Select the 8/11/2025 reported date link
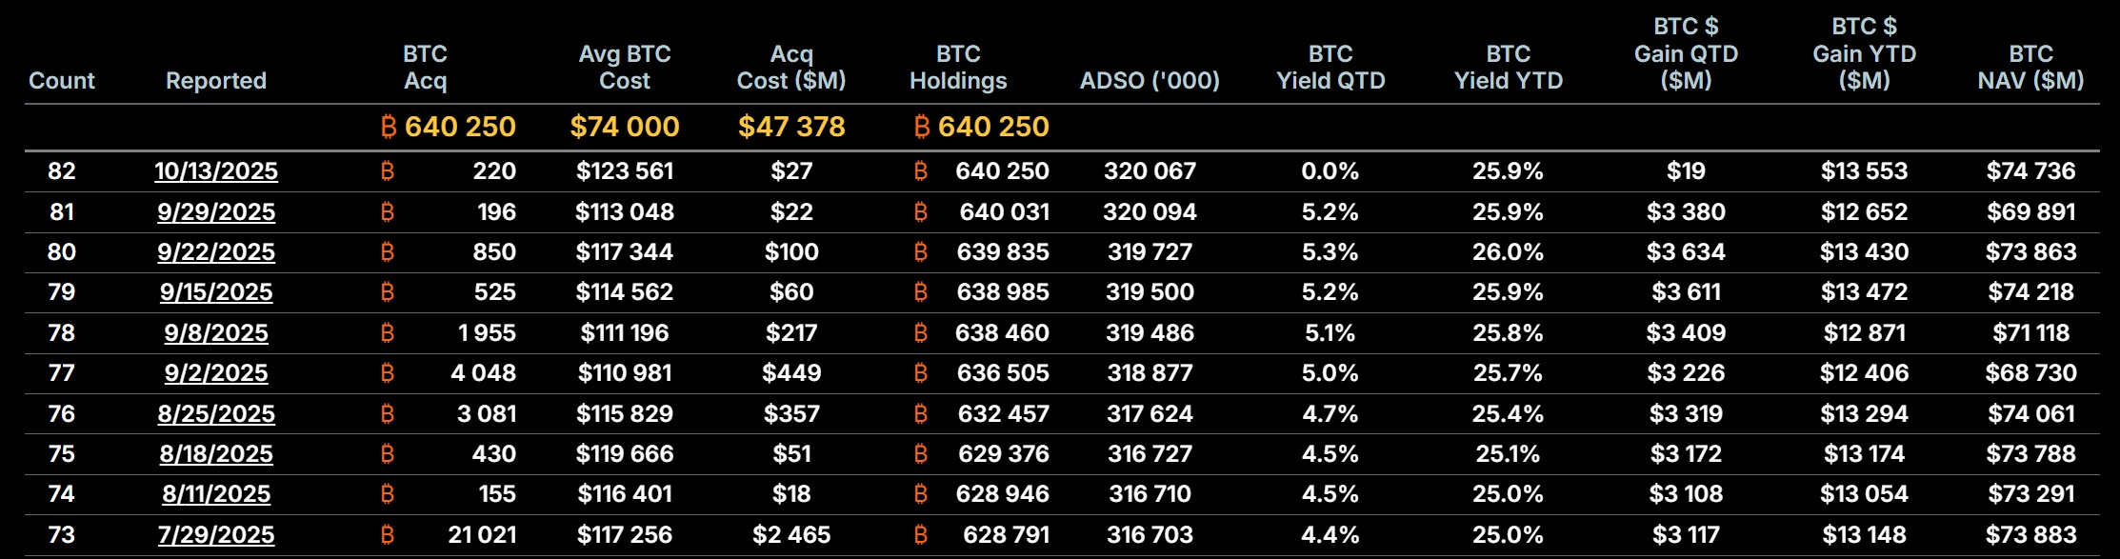This screenshot has width=2120, height=559. coord(216,494)
